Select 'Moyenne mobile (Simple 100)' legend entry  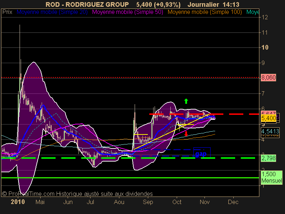(205, 12)
